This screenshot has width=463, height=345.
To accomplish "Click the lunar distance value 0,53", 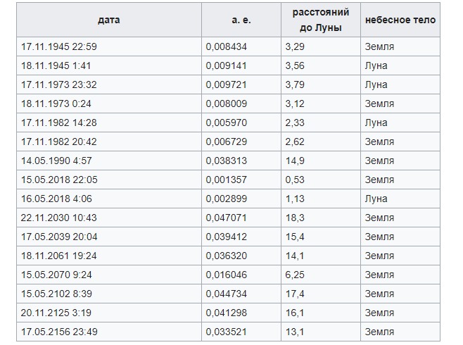I will (x=295, y=180).
